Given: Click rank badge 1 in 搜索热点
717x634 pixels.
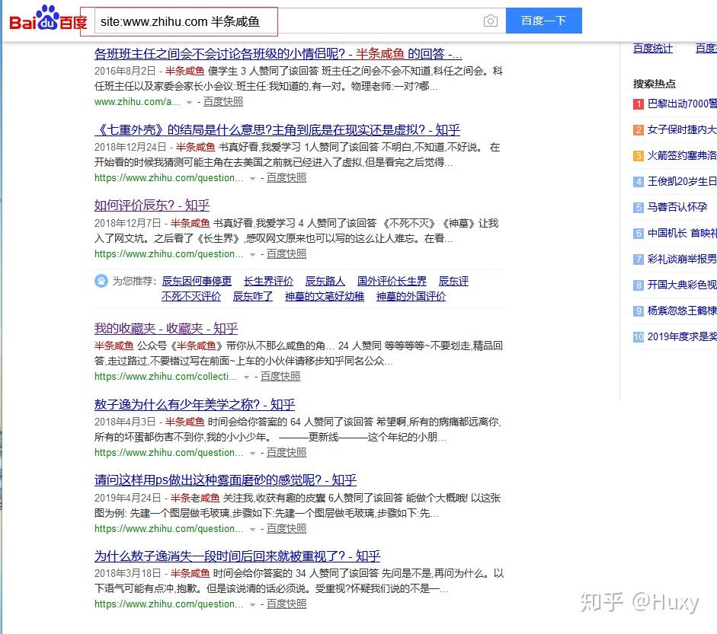Looking at the screenshot, I should point(639,104).
